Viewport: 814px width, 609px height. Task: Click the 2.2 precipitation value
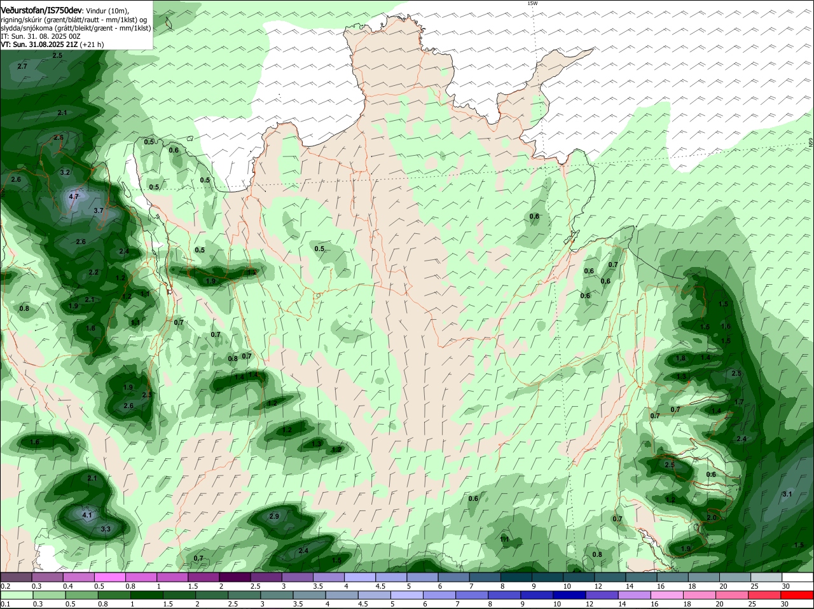[x=93, y=272]
